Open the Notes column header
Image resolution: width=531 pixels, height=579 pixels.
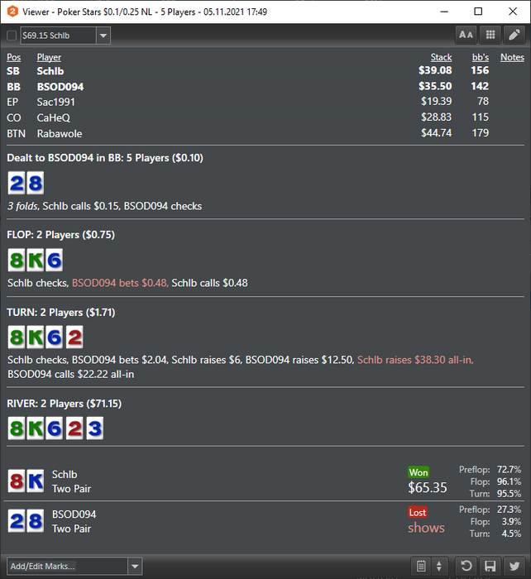point(512,57)
